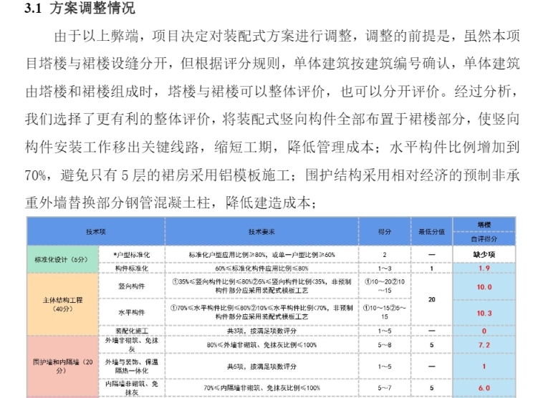The image size is (533, 398).
Task: Click the 自评得分 subheader cell
Action: pos(484,239)
